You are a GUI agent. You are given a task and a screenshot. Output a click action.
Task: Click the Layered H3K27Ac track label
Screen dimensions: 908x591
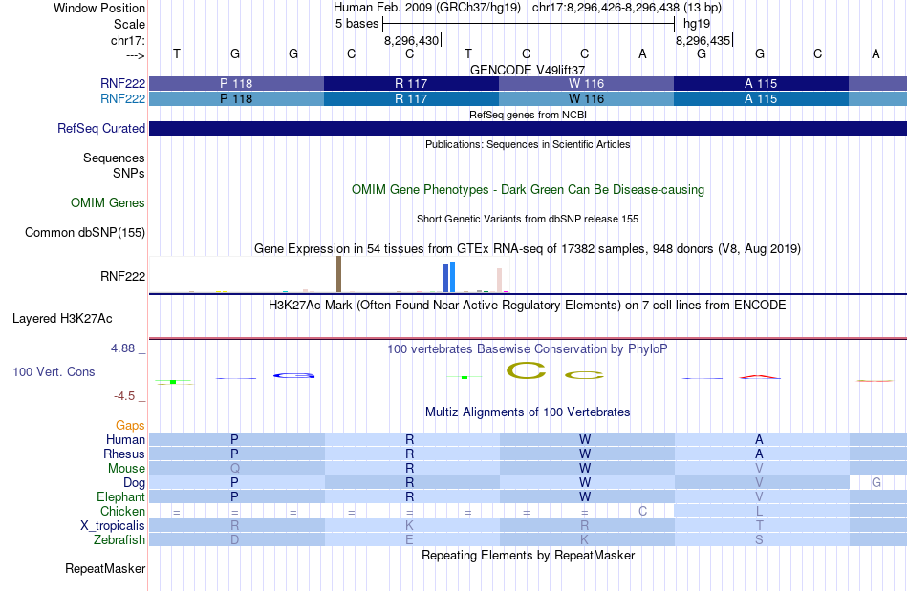click(62, 319)
